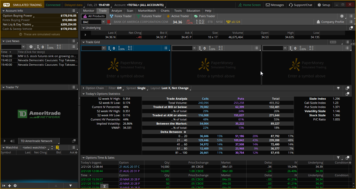
Task: Expand the underlying quote row chevron
Action: [x=85, y=35]
